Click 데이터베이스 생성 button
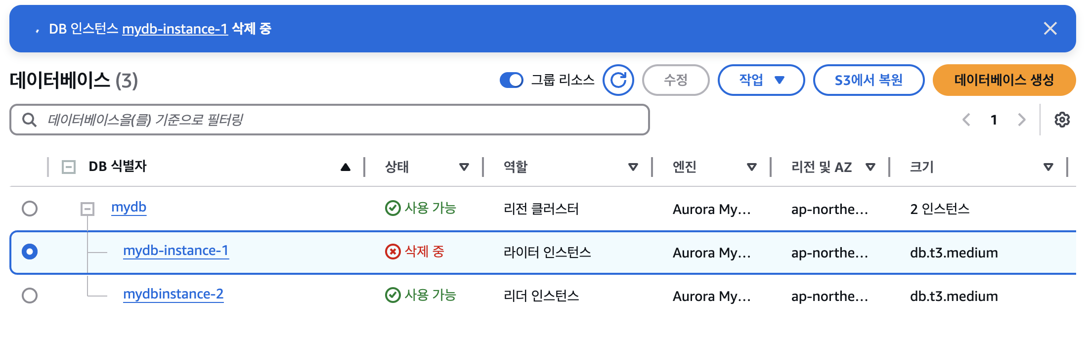 tap(1004, 80)
